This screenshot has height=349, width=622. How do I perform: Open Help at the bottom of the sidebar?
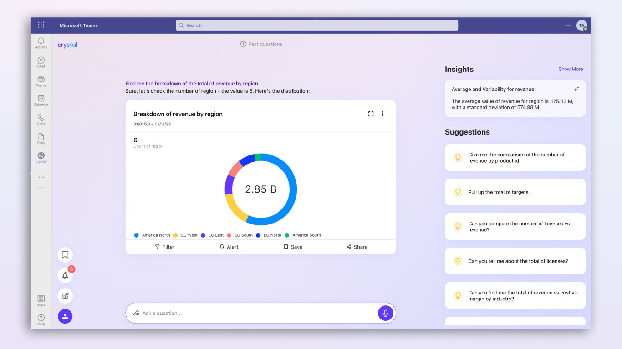(x=41, y=319)
